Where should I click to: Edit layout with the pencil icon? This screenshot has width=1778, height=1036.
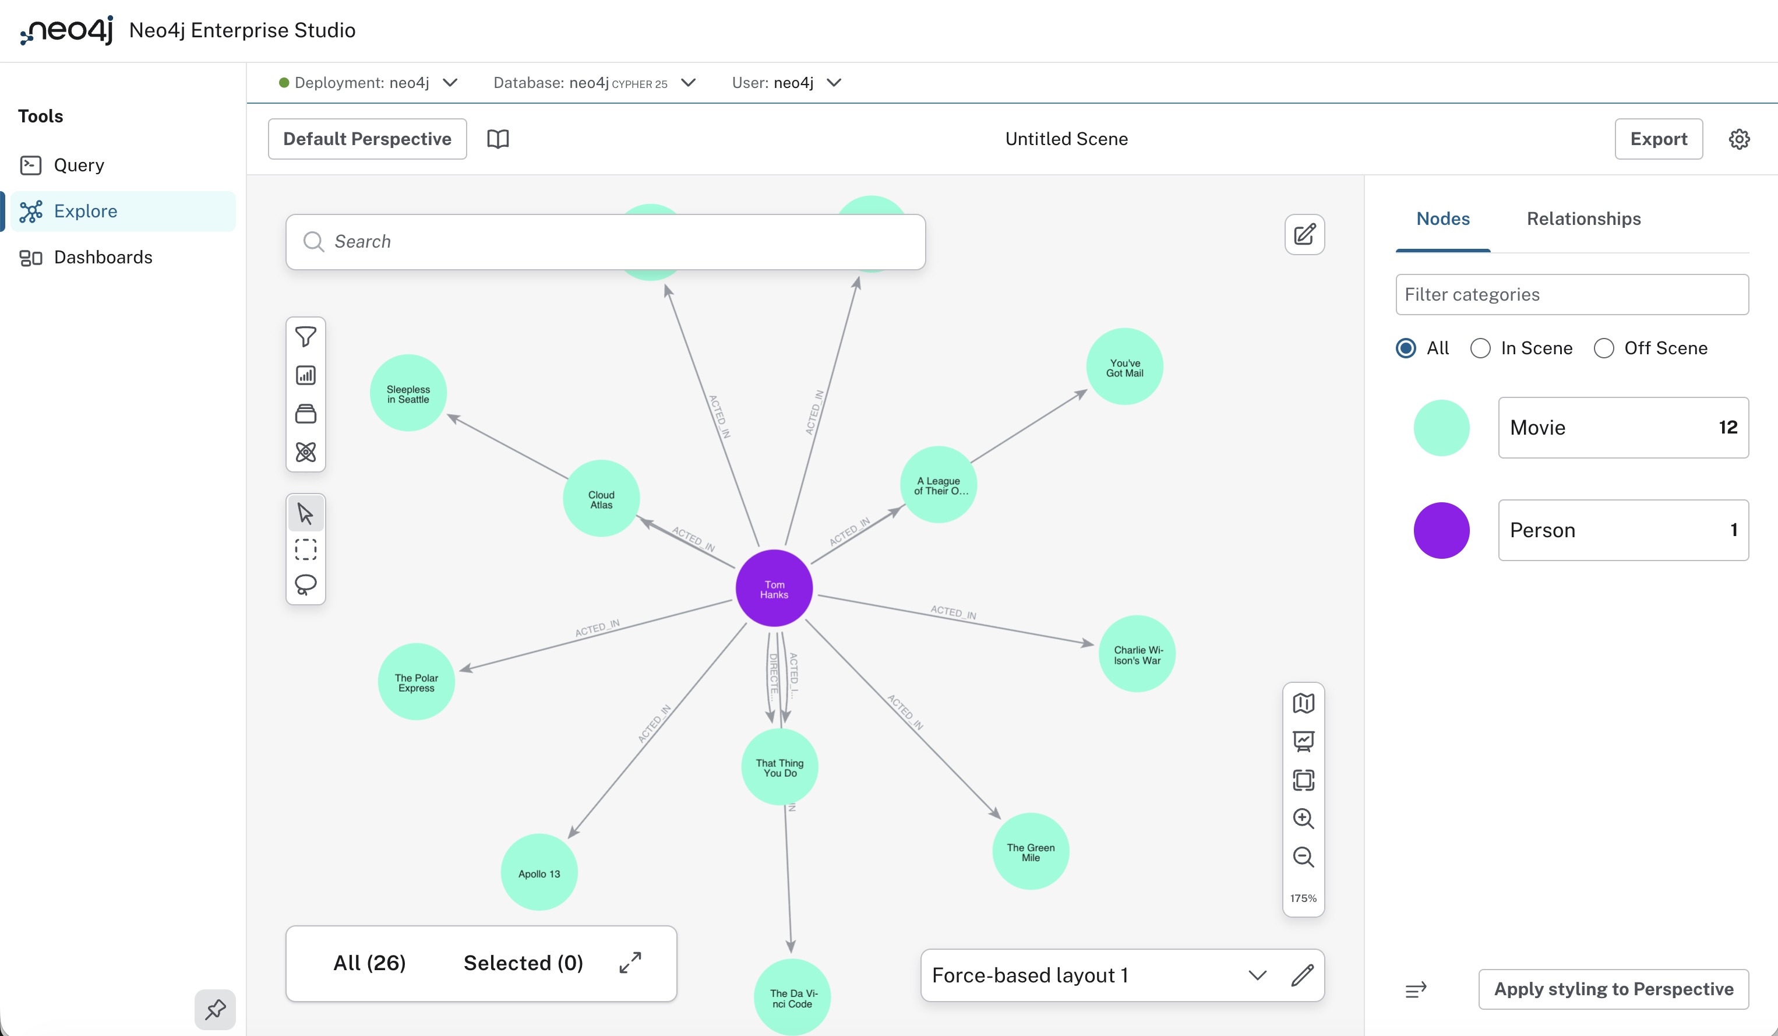[1303, 975]
